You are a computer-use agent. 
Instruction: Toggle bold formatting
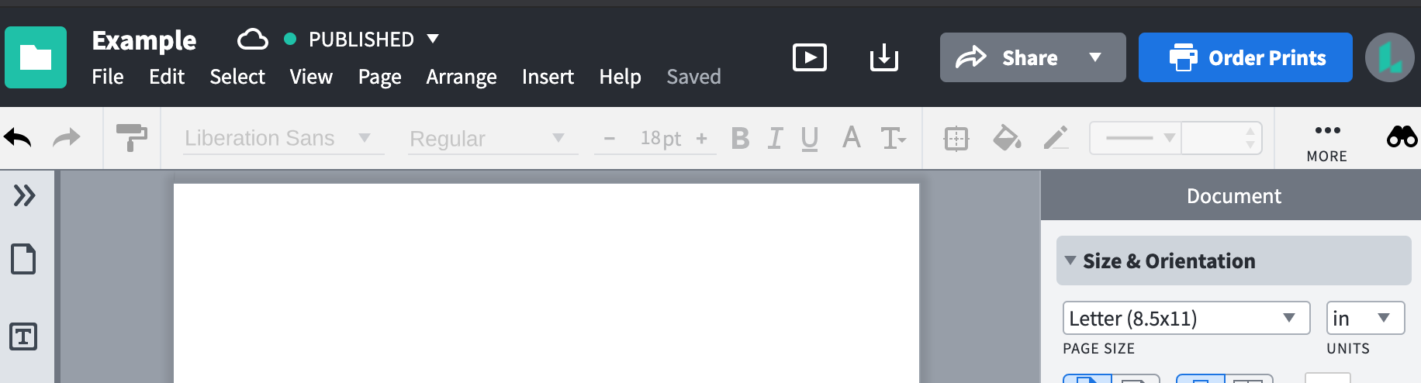[x=740, y=139]
